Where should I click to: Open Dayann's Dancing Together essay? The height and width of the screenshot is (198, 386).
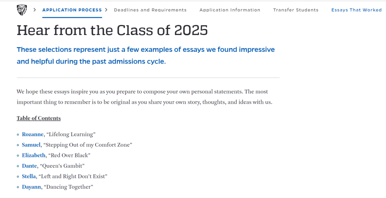(31, 187)
